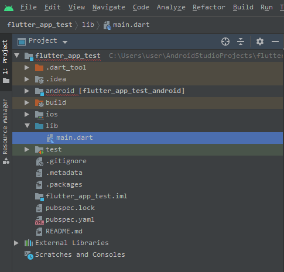Select the main.dart file name in tree
The height and width of the screenshot is (272, 284).
pyautogui.click(x=74, y=137)
